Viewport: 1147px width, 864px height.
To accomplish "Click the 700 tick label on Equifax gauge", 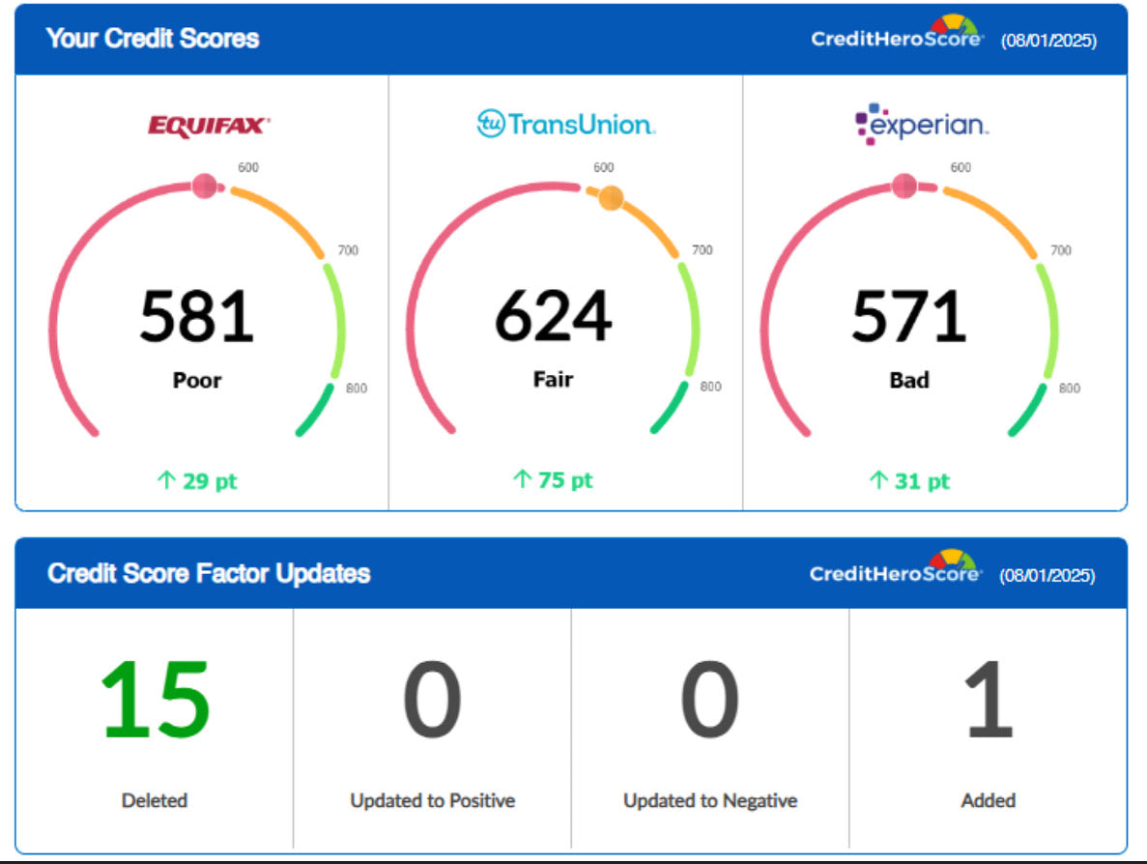I will tap(348, 251).
